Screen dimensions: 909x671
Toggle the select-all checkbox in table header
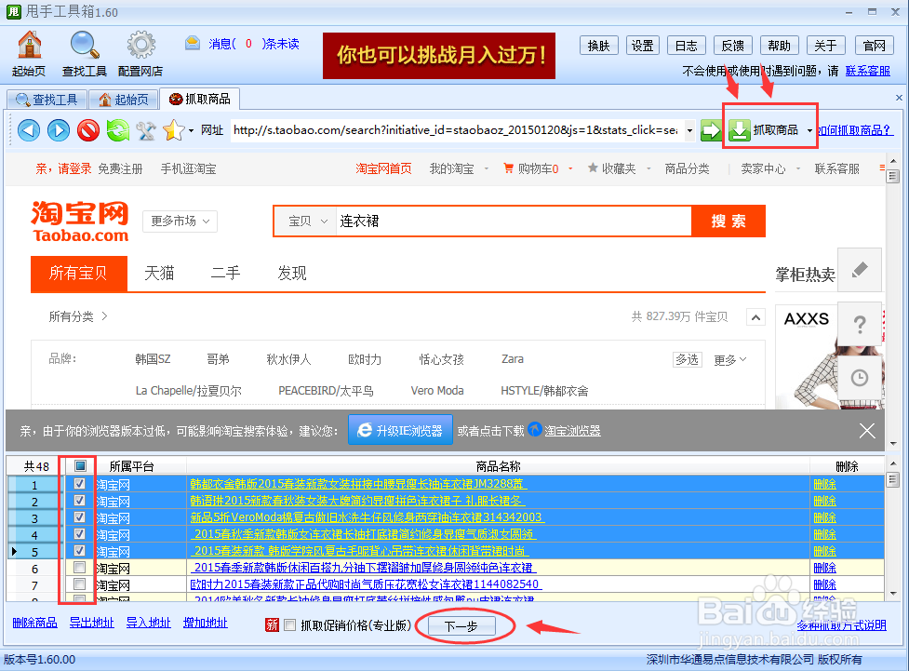tap(79, 466)
